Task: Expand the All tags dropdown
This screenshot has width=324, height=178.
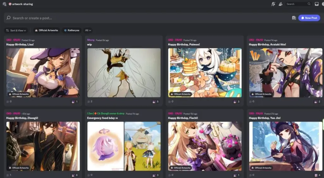Action: [88, 30]
